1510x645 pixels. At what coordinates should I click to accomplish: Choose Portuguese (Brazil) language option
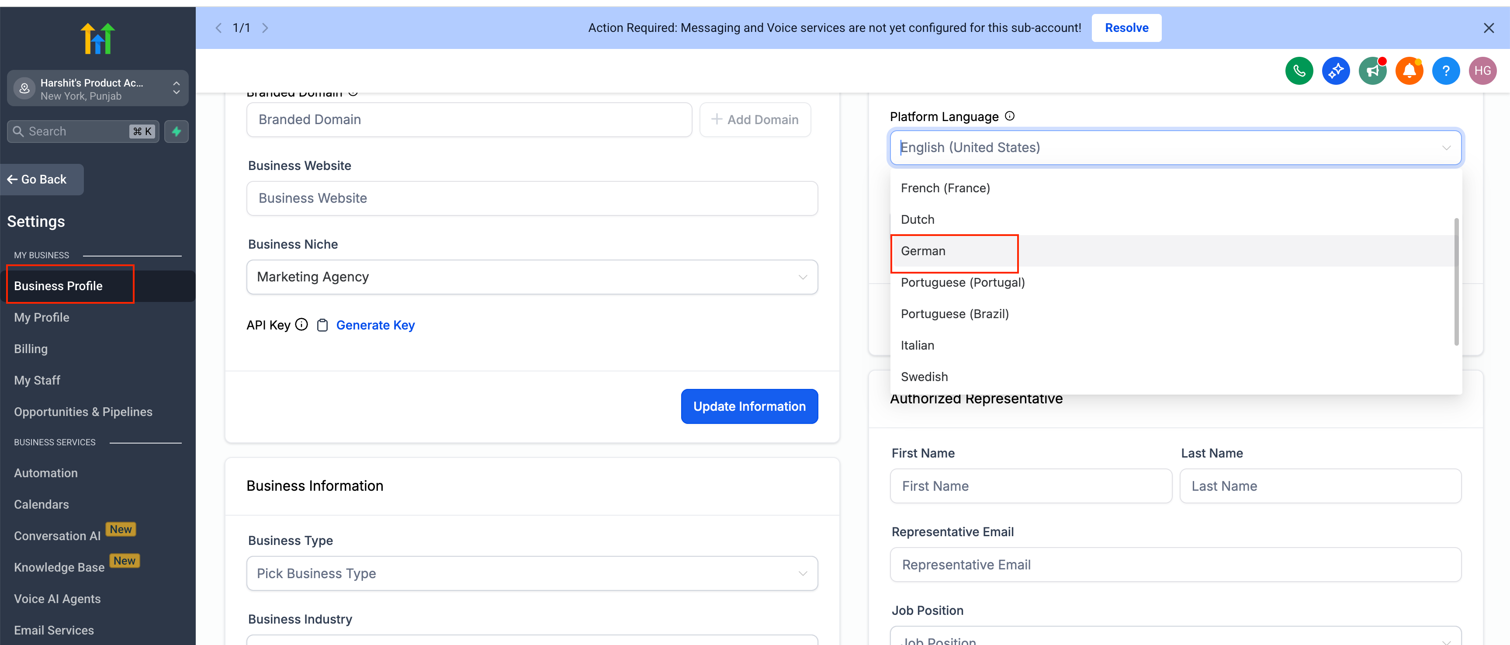954,314
